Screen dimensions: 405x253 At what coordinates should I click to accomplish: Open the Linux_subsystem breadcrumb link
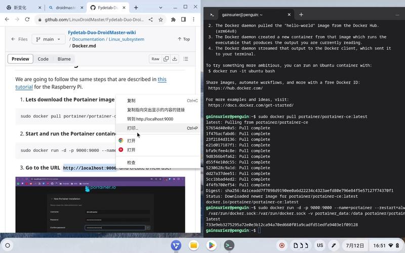(x=126, y=39)
